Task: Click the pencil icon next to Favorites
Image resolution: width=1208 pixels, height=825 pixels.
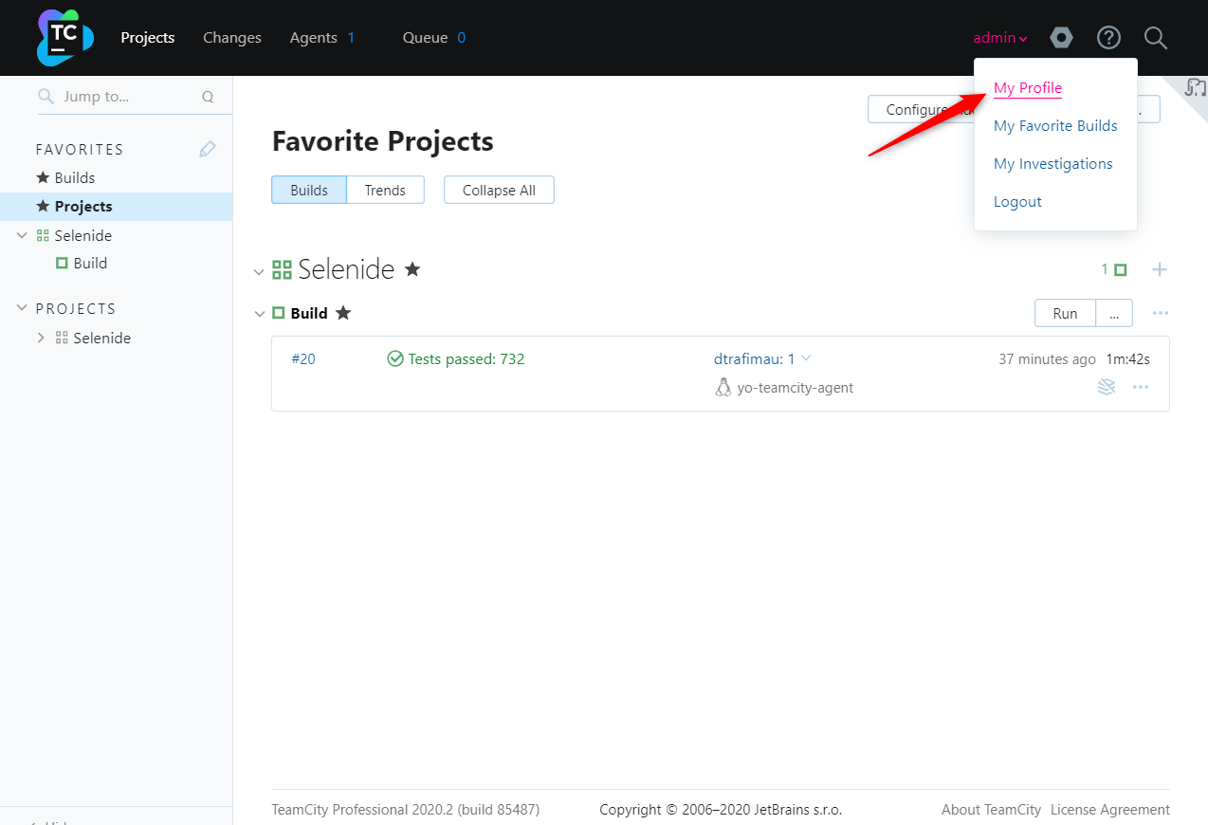Action: [x=208, y=149]
